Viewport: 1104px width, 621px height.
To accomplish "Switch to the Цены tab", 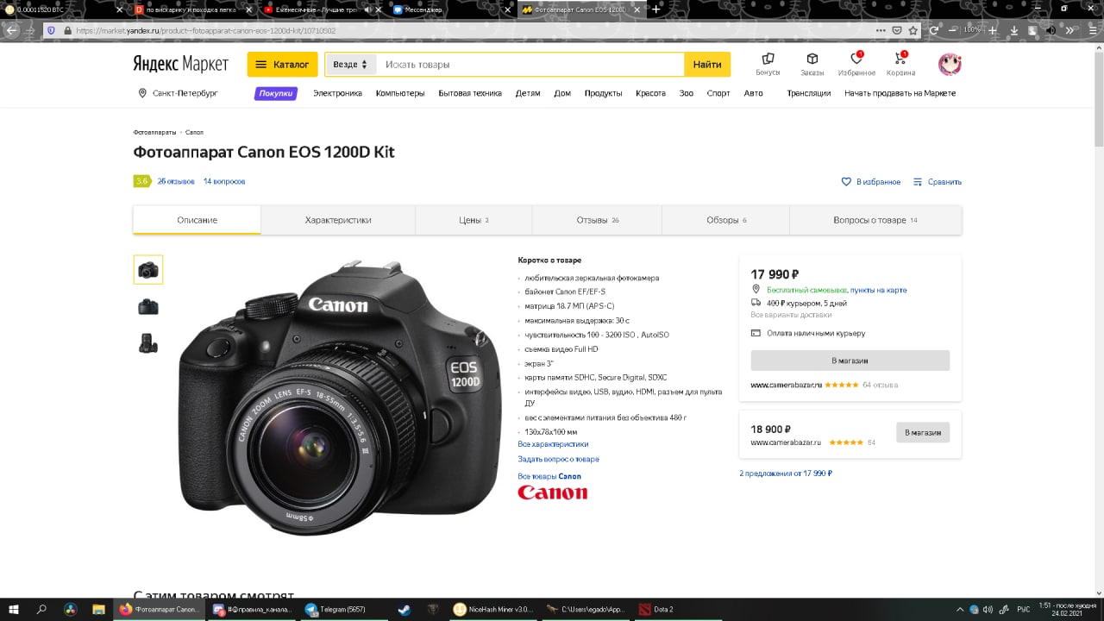I will (474, 220).
